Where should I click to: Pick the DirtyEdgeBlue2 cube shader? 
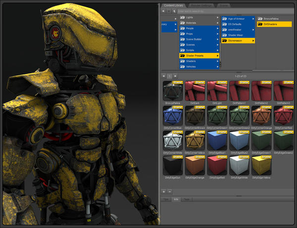(239, 141)
